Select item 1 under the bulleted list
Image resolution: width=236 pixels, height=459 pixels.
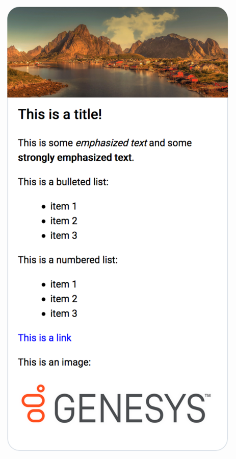click(63, 206)
